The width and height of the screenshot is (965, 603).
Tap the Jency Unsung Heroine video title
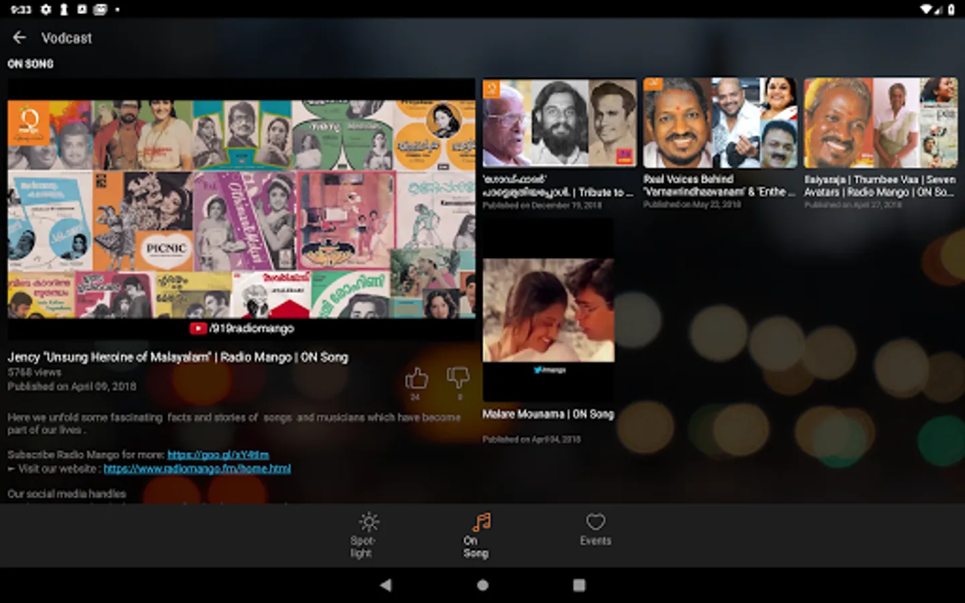click(x=178, y=357)
